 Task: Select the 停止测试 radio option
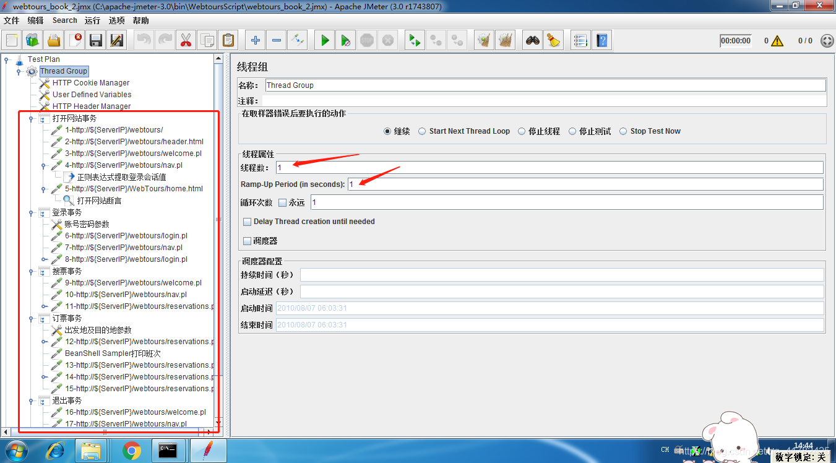click(x=572, y=131)
